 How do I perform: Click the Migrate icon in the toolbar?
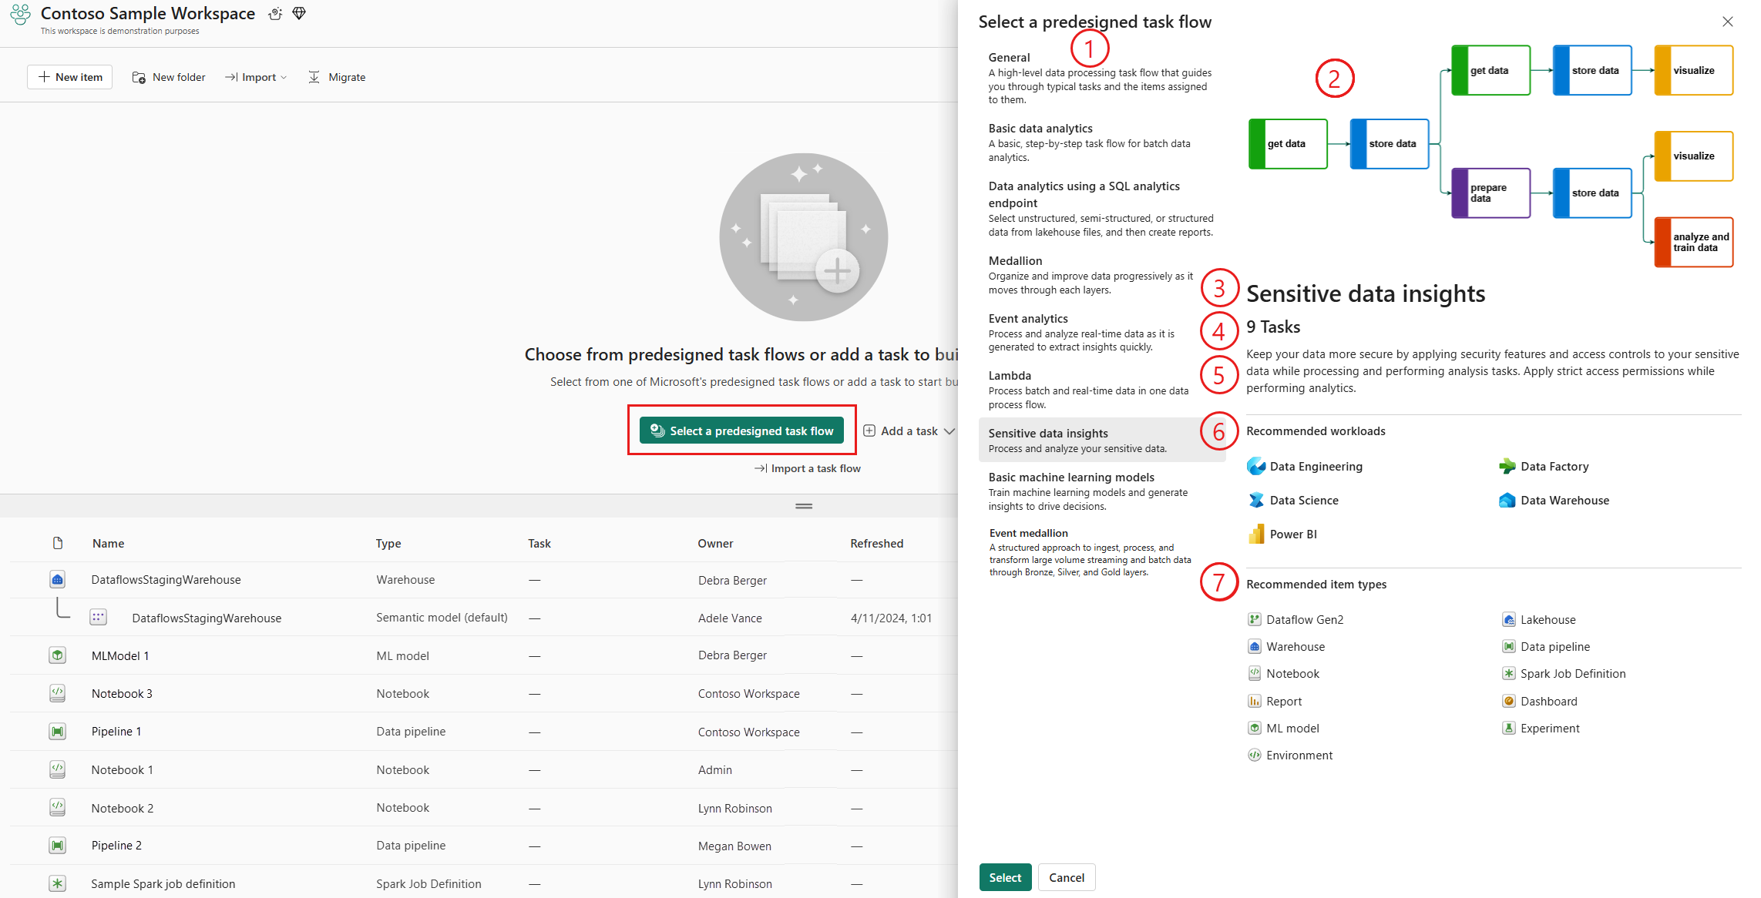(314, 76)
